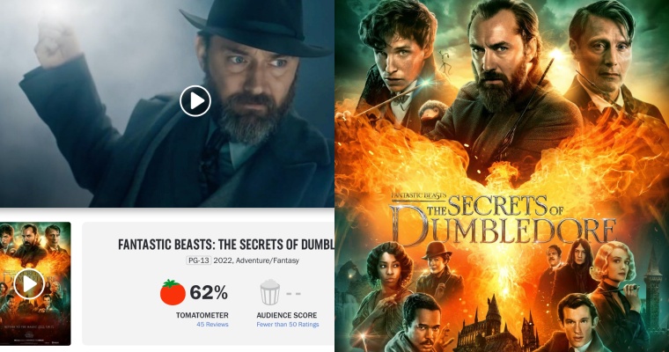
Task: Click the Fantastic Beasts logo above poster title
Action: 418,195
